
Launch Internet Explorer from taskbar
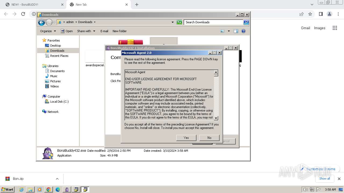click(21, 190)
